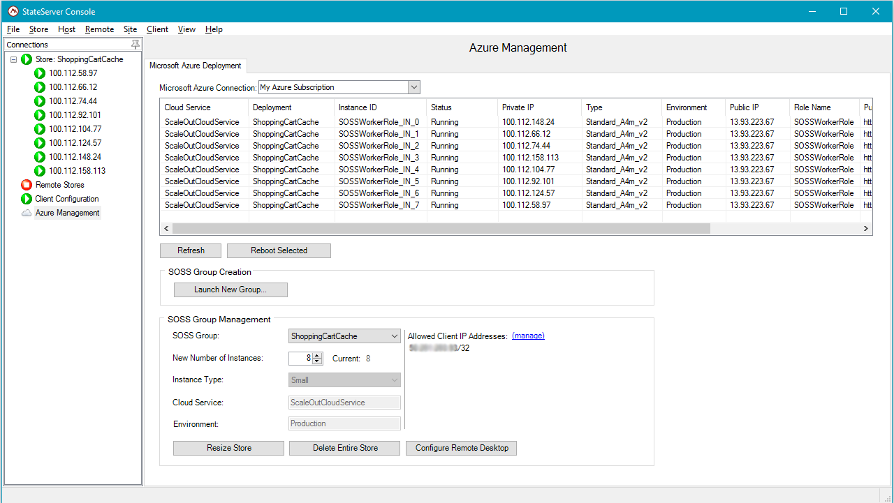
Task: Select the SOSSWorkerRole_IN_7 row
Action: 516,205
